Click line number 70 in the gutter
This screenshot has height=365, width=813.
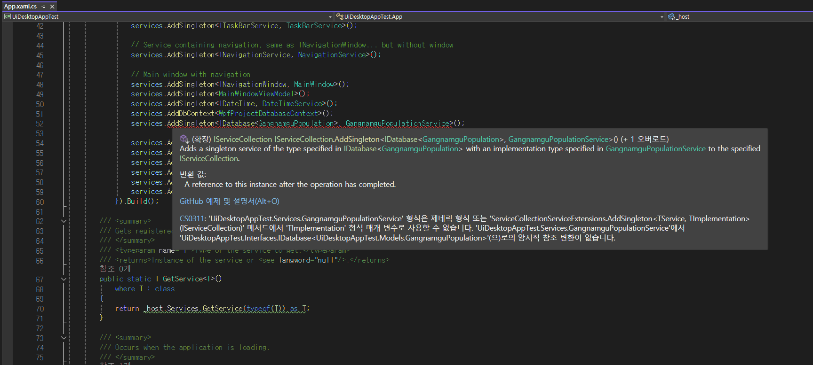[x=40, y=309]
